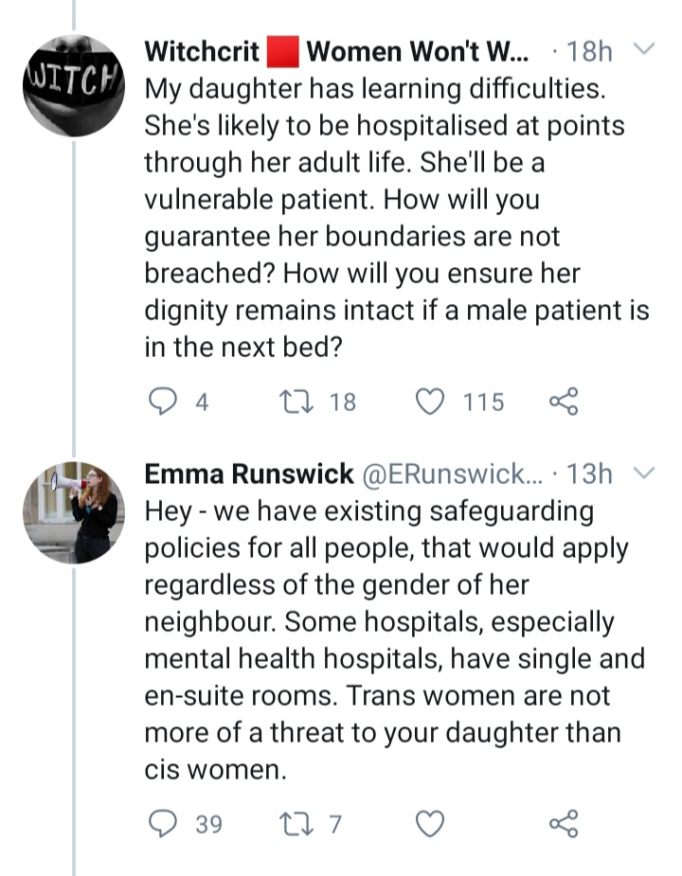682x876 pixels.
Task: Open Witchcrit's profile via WITCH avatar
Action: tap(73, 85)
